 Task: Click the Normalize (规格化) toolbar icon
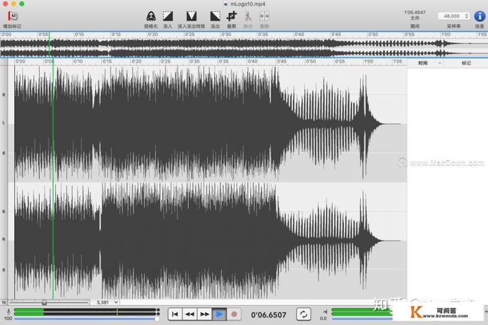click(151, 16)
